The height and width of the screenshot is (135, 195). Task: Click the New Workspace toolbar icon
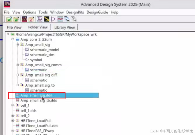pos(9,19)
